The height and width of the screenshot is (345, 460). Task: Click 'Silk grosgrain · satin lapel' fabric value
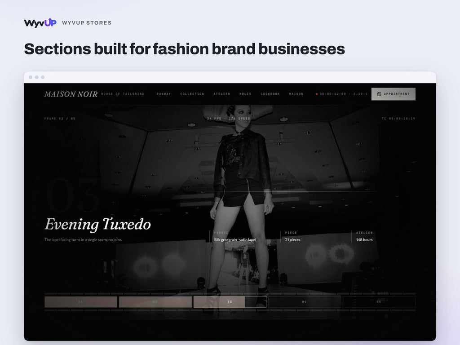(x=235, y=240)
